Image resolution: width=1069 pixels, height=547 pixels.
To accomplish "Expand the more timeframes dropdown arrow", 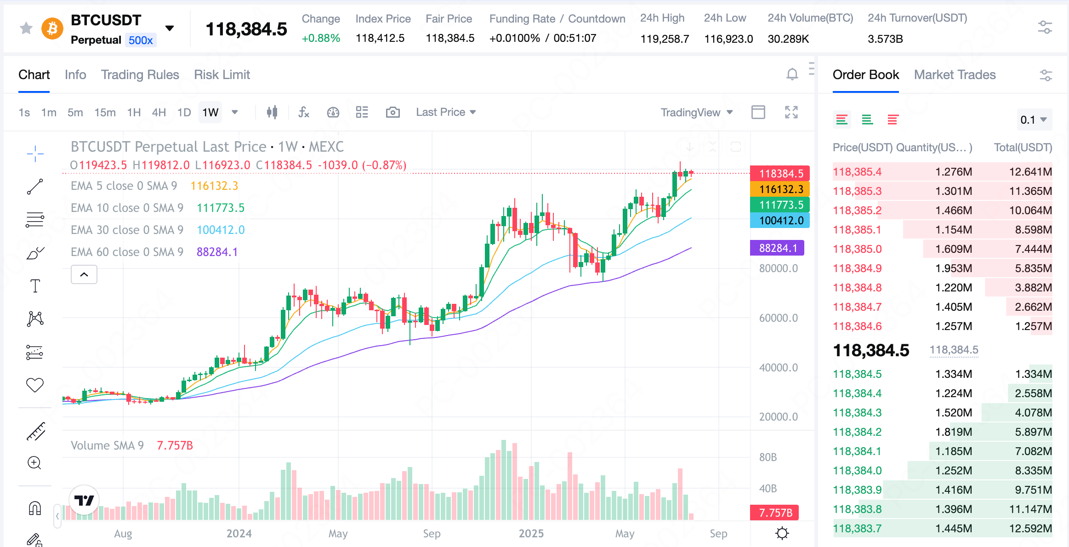I will pyautogui.click(x=234, y=112).
